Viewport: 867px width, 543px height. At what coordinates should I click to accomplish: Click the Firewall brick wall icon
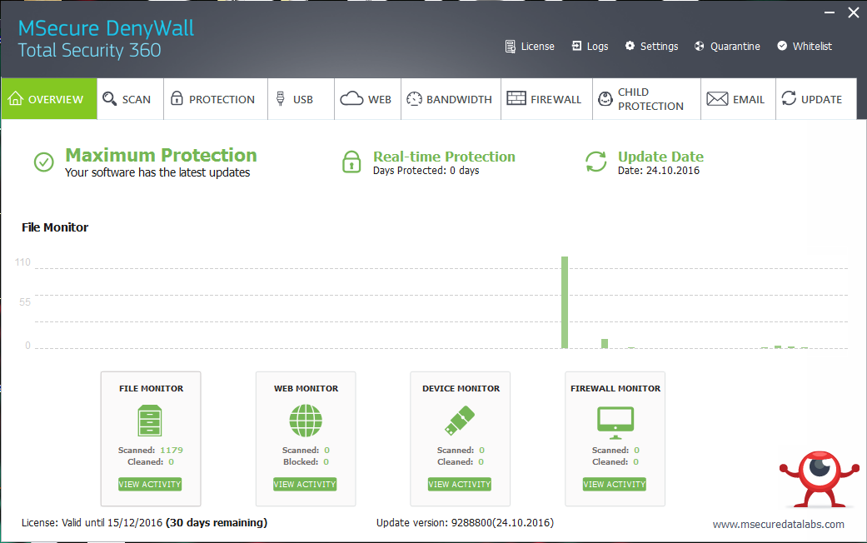[x=516, y=98]
